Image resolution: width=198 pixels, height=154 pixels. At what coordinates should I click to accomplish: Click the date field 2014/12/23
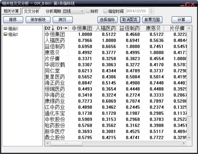coord(137,11)
